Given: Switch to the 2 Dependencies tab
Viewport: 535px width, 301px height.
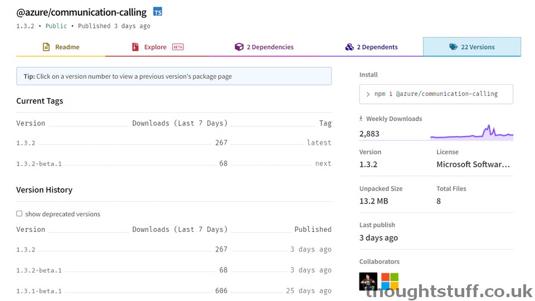Looking at the screenshot, I should click(264, 47).
